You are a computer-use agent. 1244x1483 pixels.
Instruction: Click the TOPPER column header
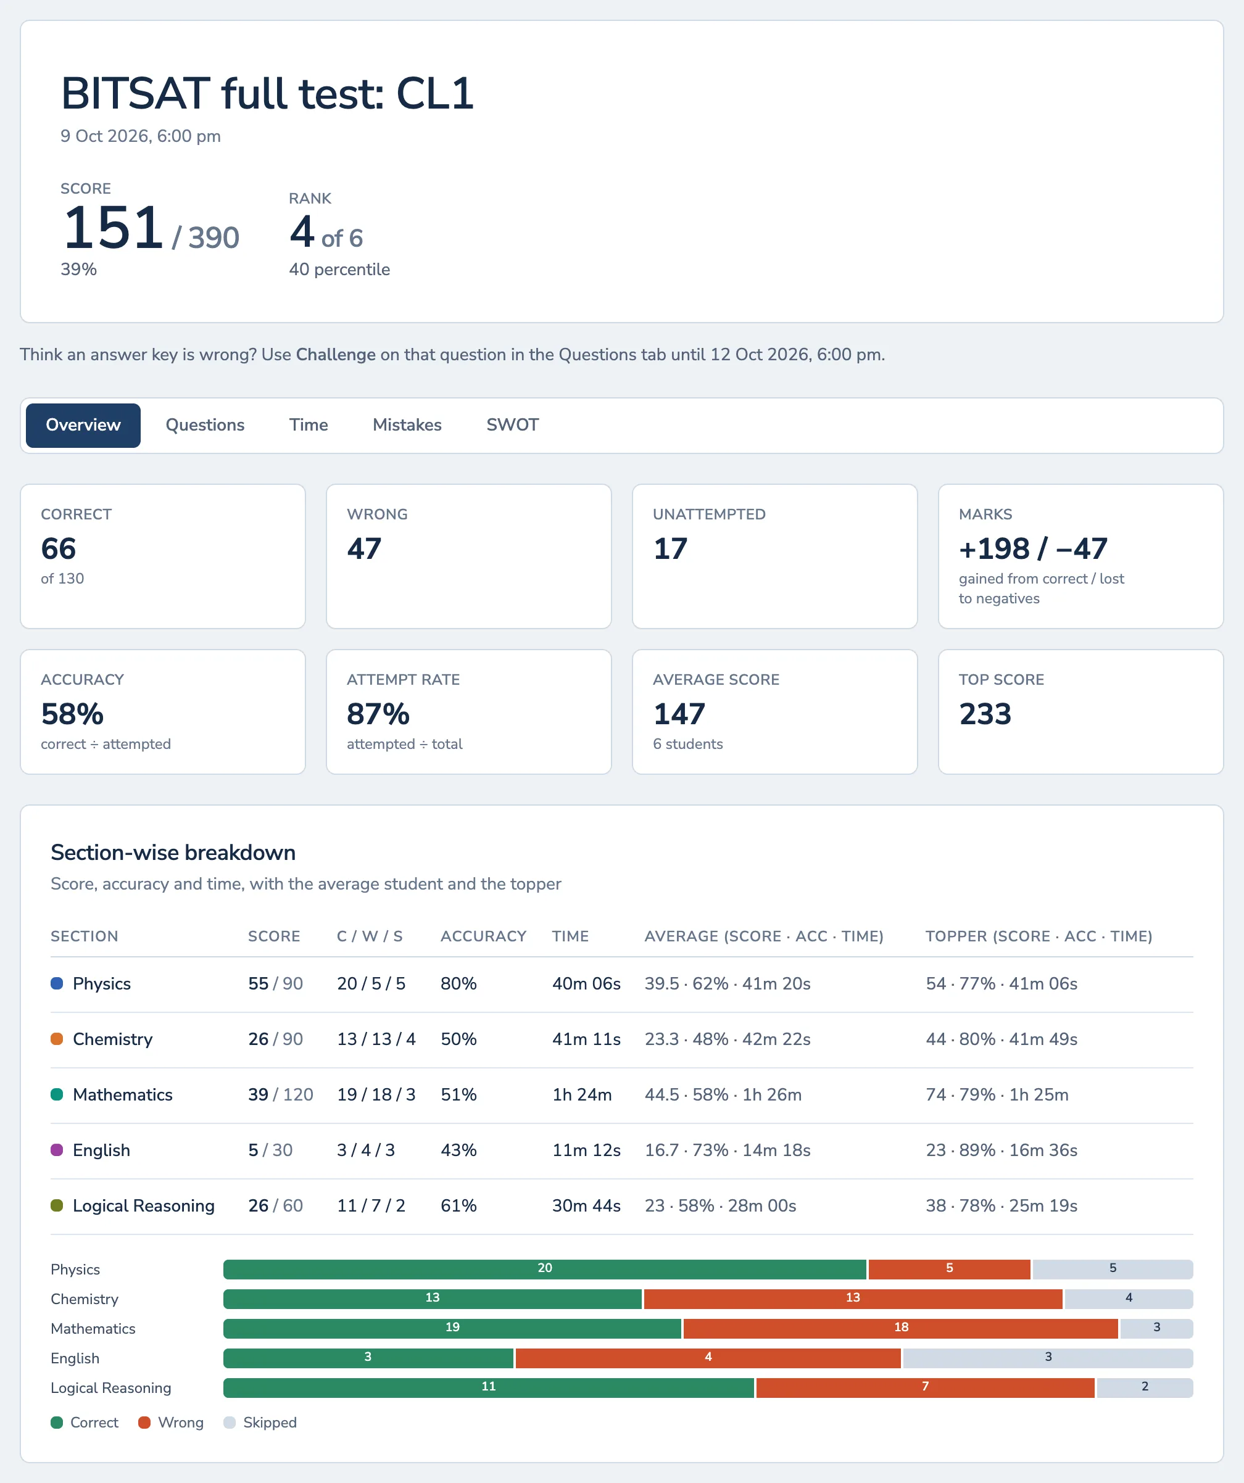click(x=1039, y=936)
